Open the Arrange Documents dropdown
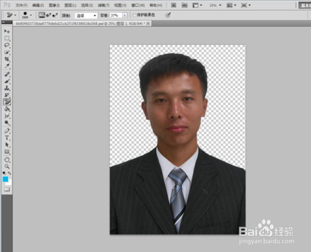This screenshot has height=252, width=311. click(231, 5)
